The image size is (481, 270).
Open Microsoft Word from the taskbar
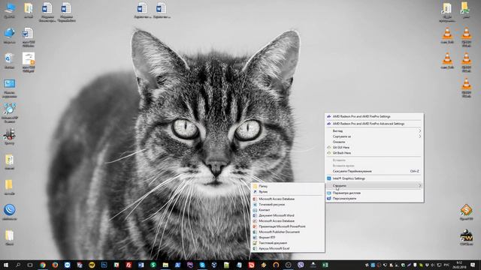(x=141, y=265)
